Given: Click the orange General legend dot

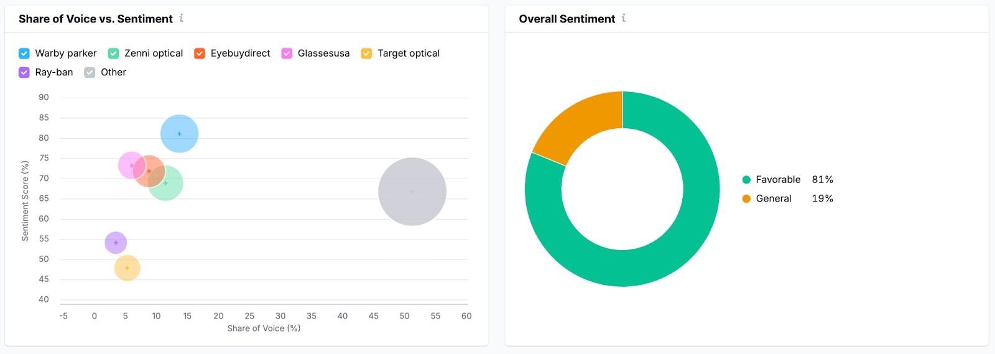Looking at the screenshot, I should point(746,198).
